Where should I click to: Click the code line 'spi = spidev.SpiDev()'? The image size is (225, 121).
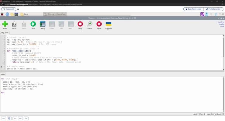pos(19,40)
